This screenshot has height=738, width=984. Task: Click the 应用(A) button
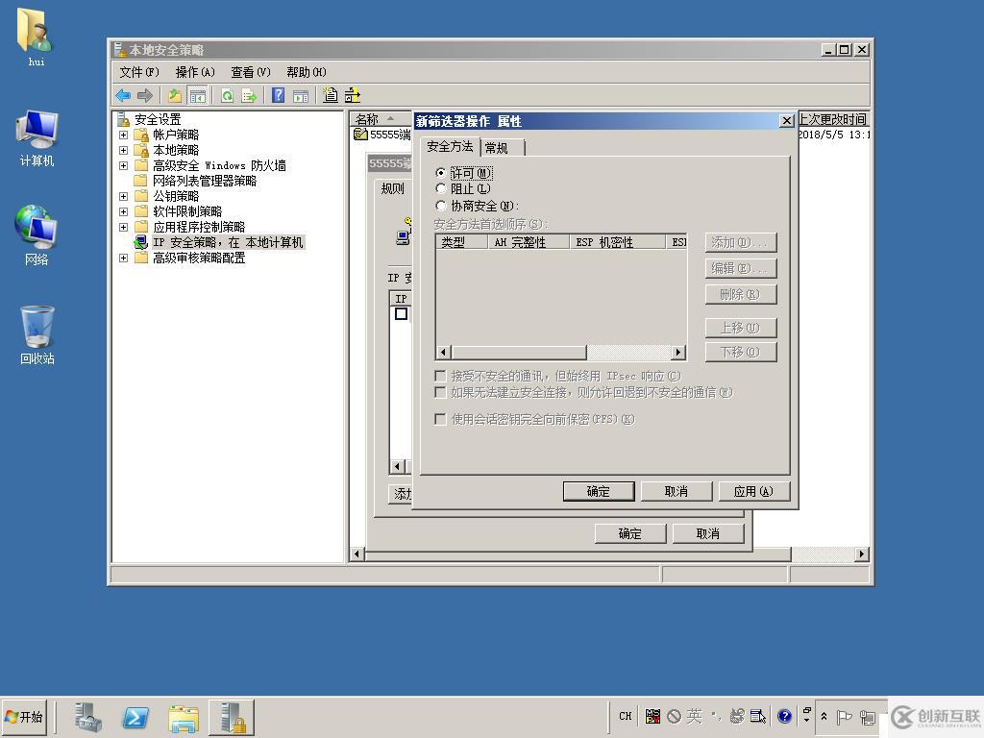point(753,491)
